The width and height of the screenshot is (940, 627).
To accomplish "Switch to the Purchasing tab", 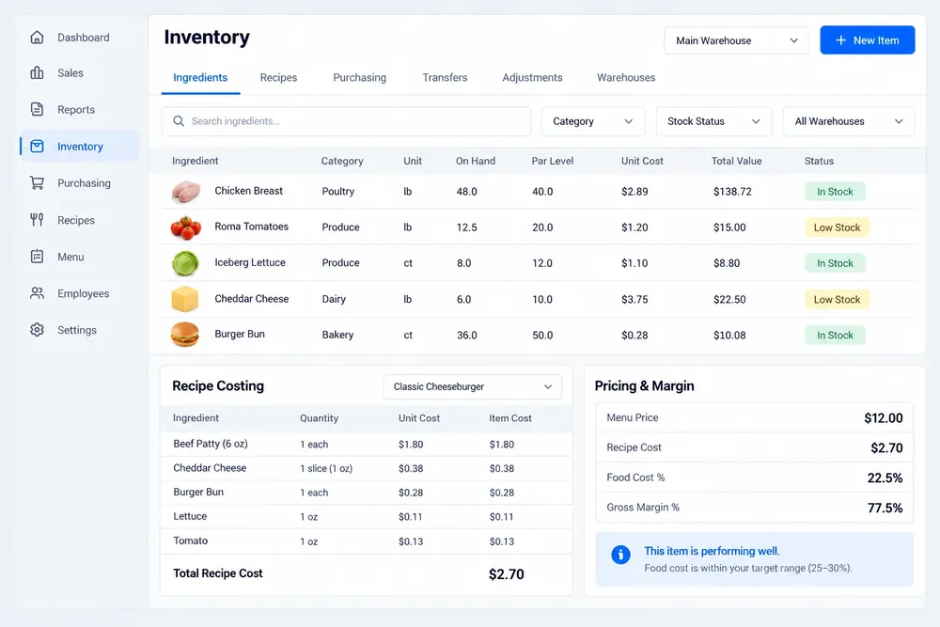I will (360, 77).
